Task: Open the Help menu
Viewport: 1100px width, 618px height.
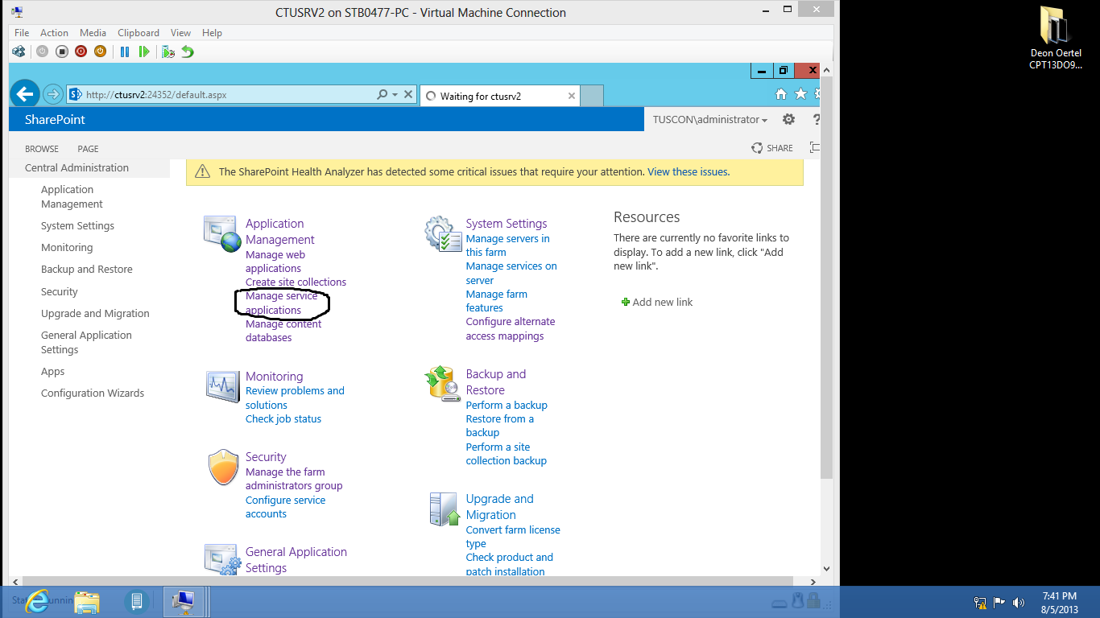Action: pyautogui.click(x=212, y=33)
